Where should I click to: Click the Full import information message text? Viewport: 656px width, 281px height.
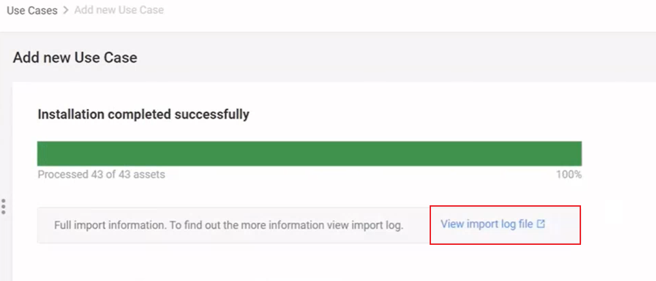[x=228, y=225]
